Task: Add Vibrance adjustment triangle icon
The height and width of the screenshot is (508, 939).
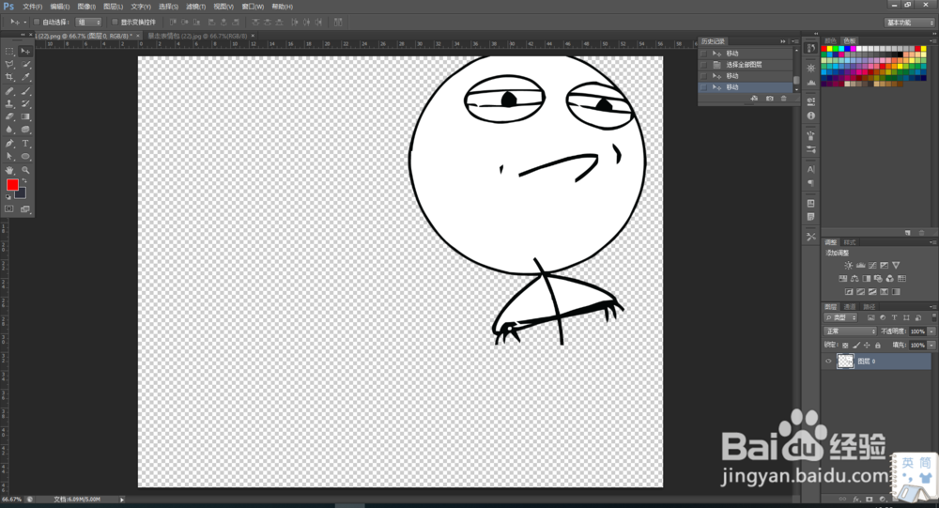Action: [x=896, y=266]
